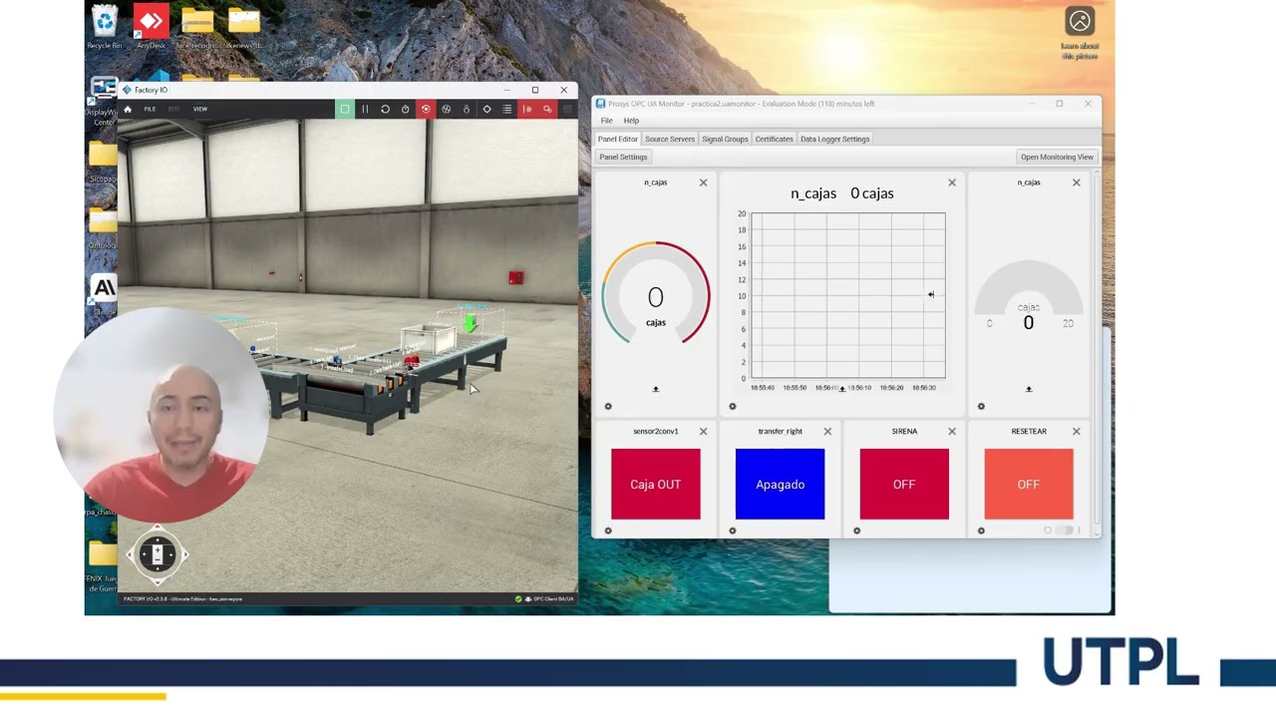Open settings gear of RESETEAR panel
The width and height of the screenshot is (1276, 718).
point(981,531)
